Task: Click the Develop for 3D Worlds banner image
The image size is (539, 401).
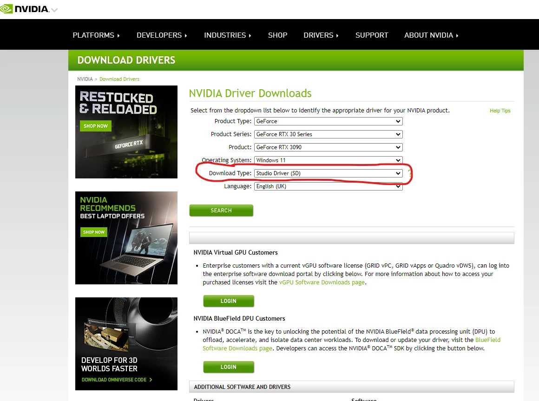Action: point(126,344)
